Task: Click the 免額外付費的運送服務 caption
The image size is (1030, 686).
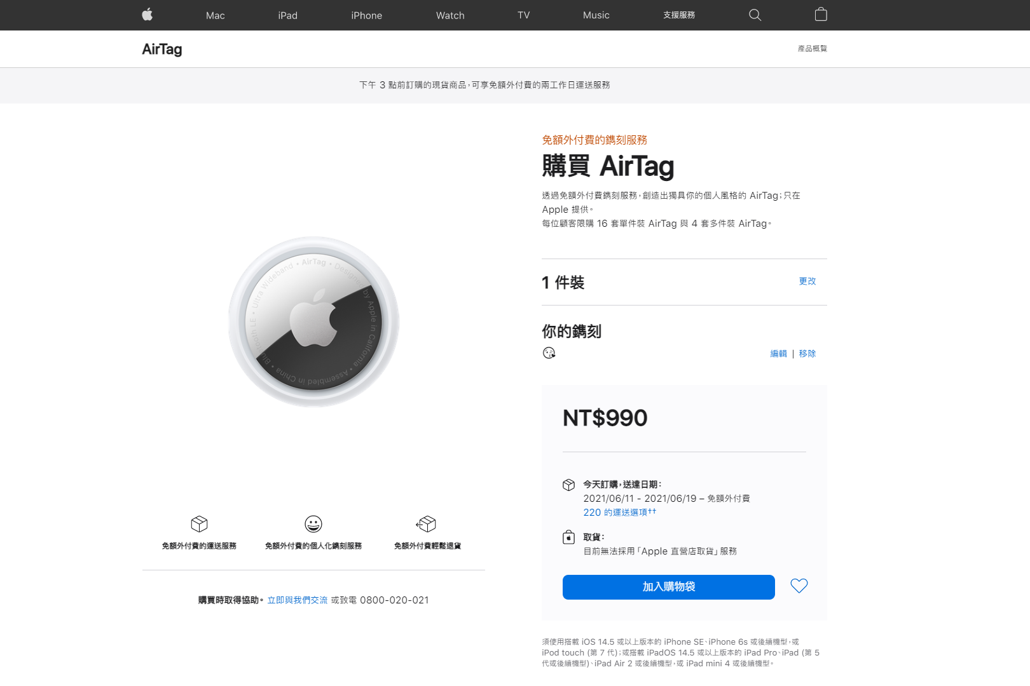Action: tap(199, 546)
